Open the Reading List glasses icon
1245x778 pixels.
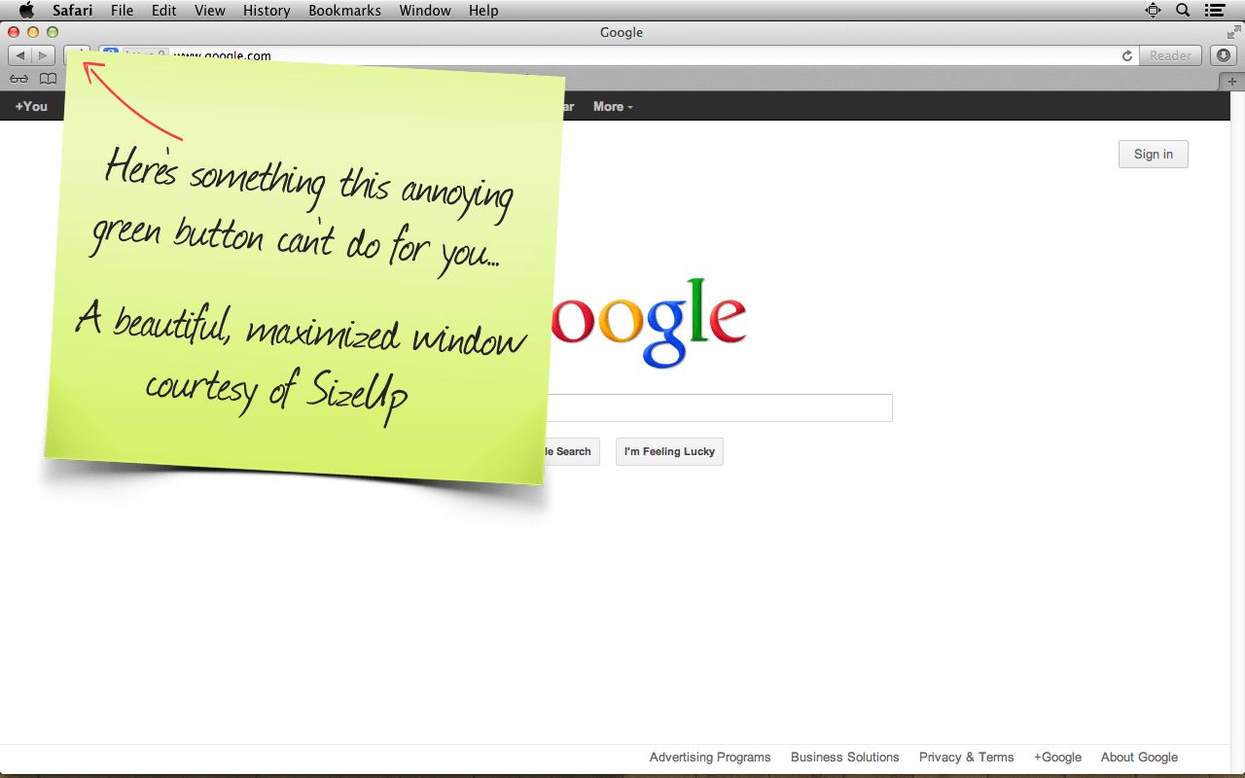click(18, 79)
